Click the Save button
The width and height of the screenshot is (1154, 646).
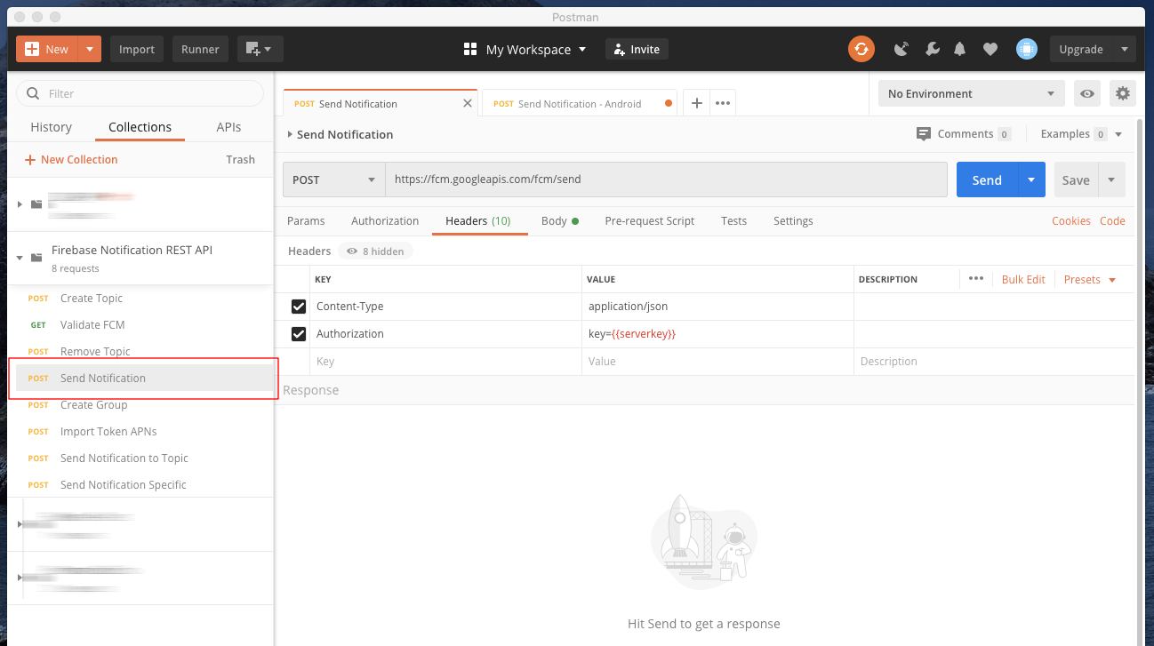[1076, 179]
